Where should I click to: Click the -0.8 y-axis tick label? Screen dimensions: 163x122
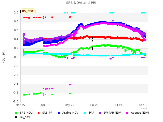pos(16,93)
